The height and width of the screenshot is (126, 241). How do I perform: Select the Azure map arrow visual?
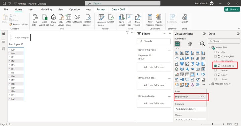coord(187,69)
